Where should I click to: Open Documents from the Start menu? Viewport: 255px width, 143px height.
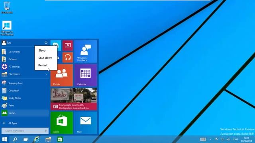tap(25, 52)
